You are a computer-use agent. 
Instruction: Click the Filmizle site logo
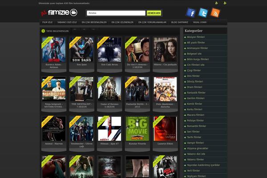(59, 12)
